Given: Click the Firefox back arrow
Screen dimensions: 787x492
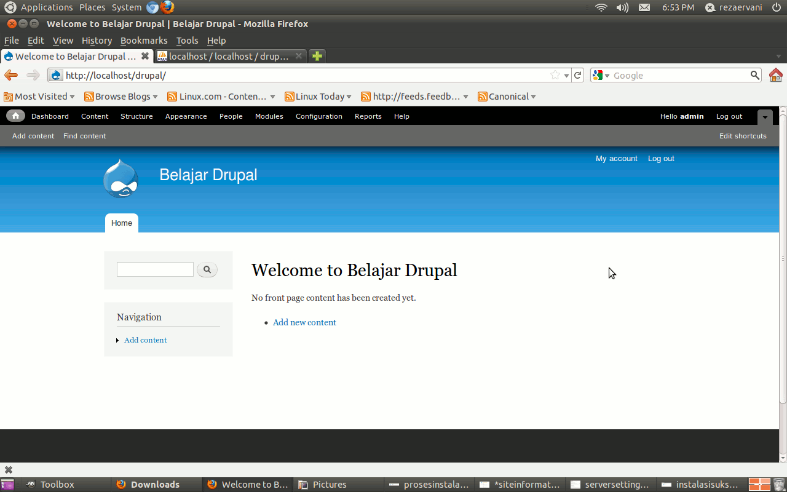Looking at the screenshot, I should tap(11, 75).
